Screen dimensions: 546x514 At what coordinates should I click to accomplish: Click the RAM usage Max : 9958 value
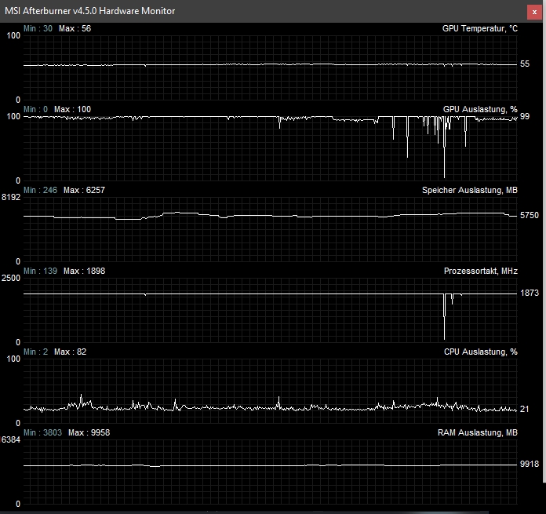point(89,432)
